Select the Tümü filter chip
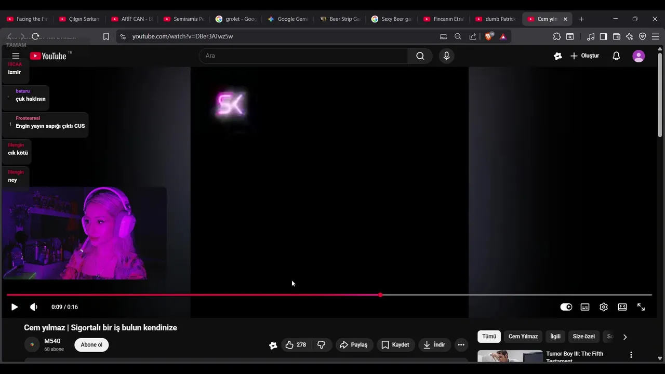 click(489, 337)
